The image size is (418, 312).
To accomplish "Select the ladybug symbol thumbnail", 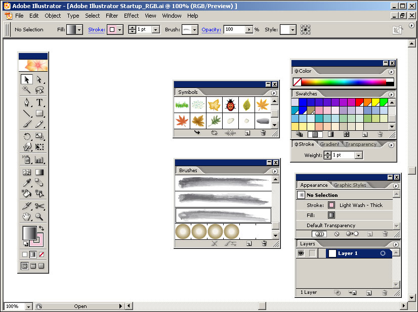I will pos(230,105).
